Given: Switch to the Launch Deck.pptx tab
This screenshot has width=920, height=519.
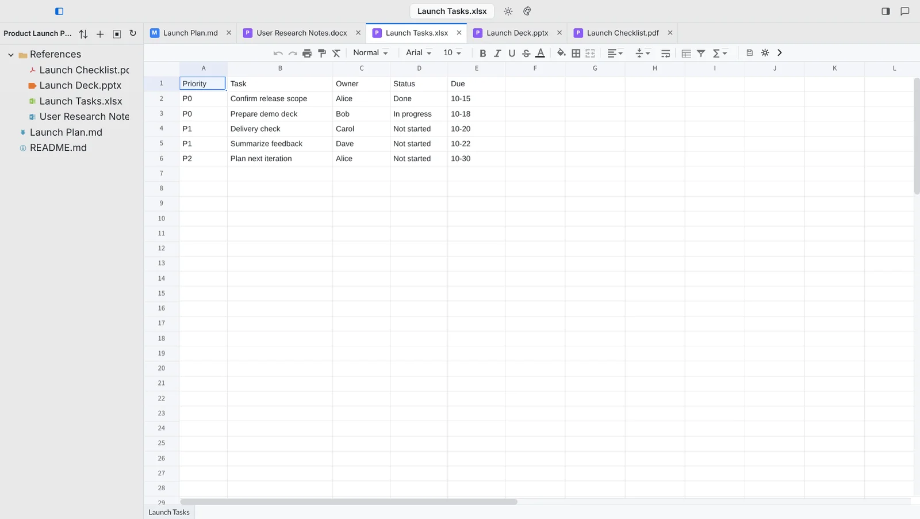Looking at the screenshot, I should [517, 33].
